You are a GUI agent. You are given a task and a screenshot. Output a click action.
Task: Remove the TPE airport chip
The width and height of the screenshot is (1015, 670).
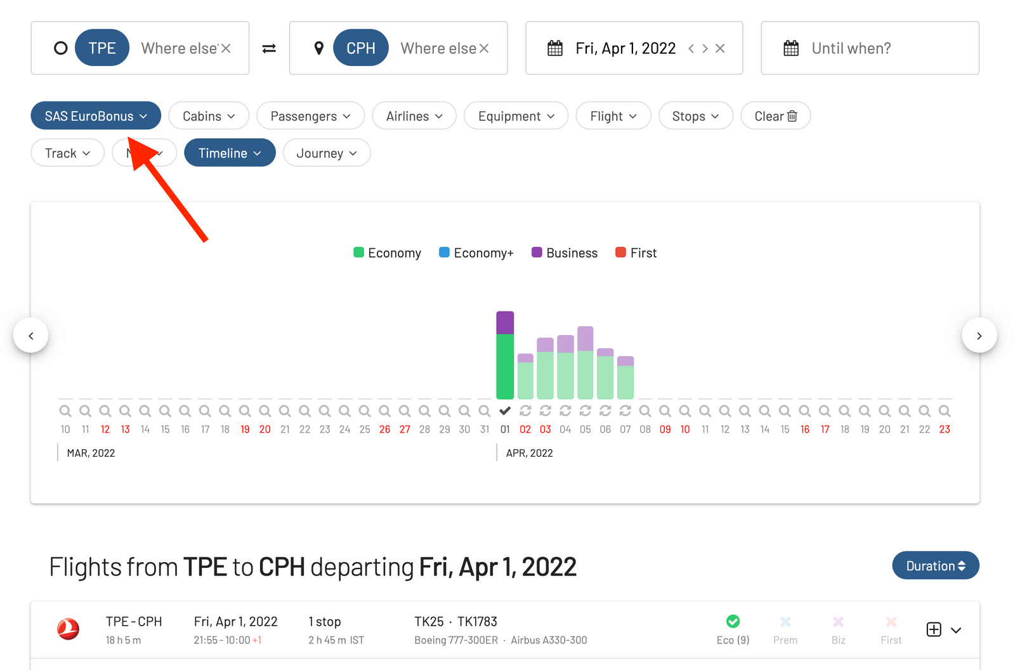[102, 48]
